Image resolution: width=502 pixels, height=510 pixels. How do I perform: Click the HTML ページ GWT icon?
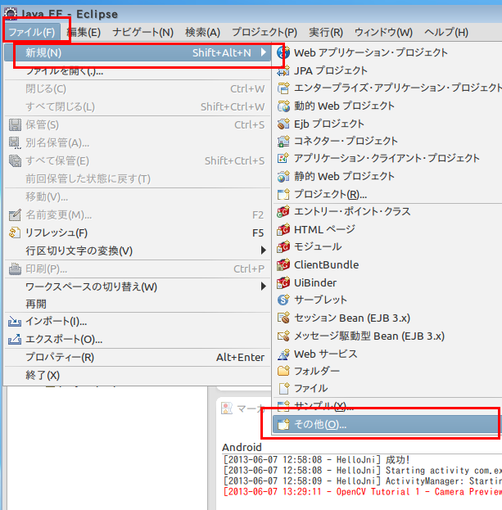(x=283, y=230)
